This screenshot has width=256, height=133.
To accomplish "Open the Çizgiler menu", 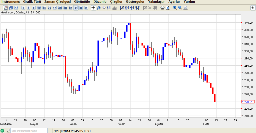I will click(116, 2).
